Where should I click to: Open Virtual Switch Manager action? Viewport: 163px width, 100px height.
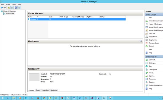(154, 27)
